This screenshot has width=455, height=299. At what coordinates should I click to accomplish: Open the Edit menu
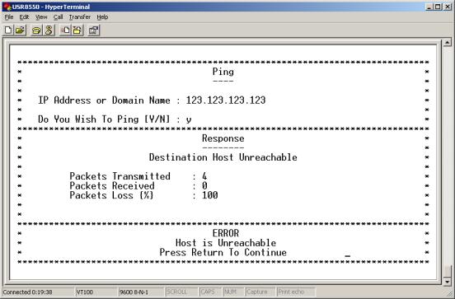tap(25, 17)
